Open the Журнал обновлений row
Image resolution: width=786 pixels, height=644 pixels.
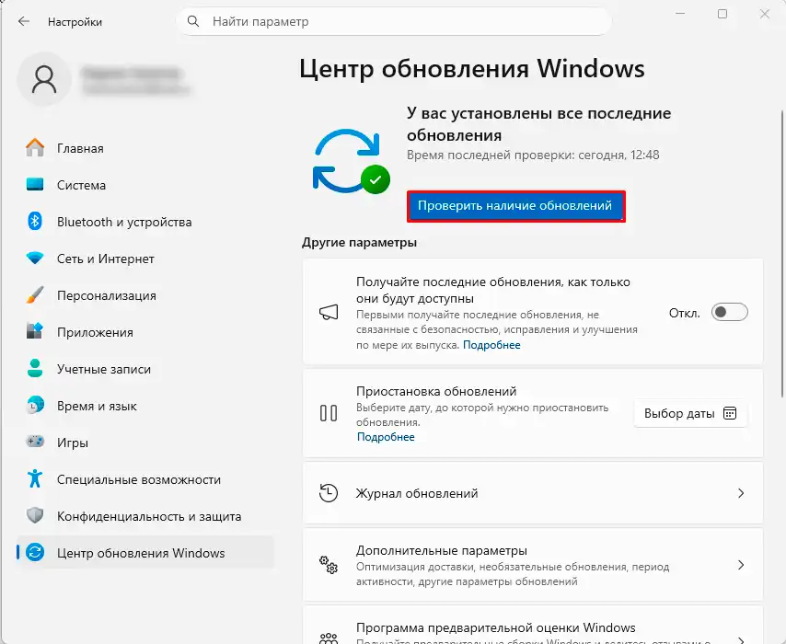click(533, 493)
